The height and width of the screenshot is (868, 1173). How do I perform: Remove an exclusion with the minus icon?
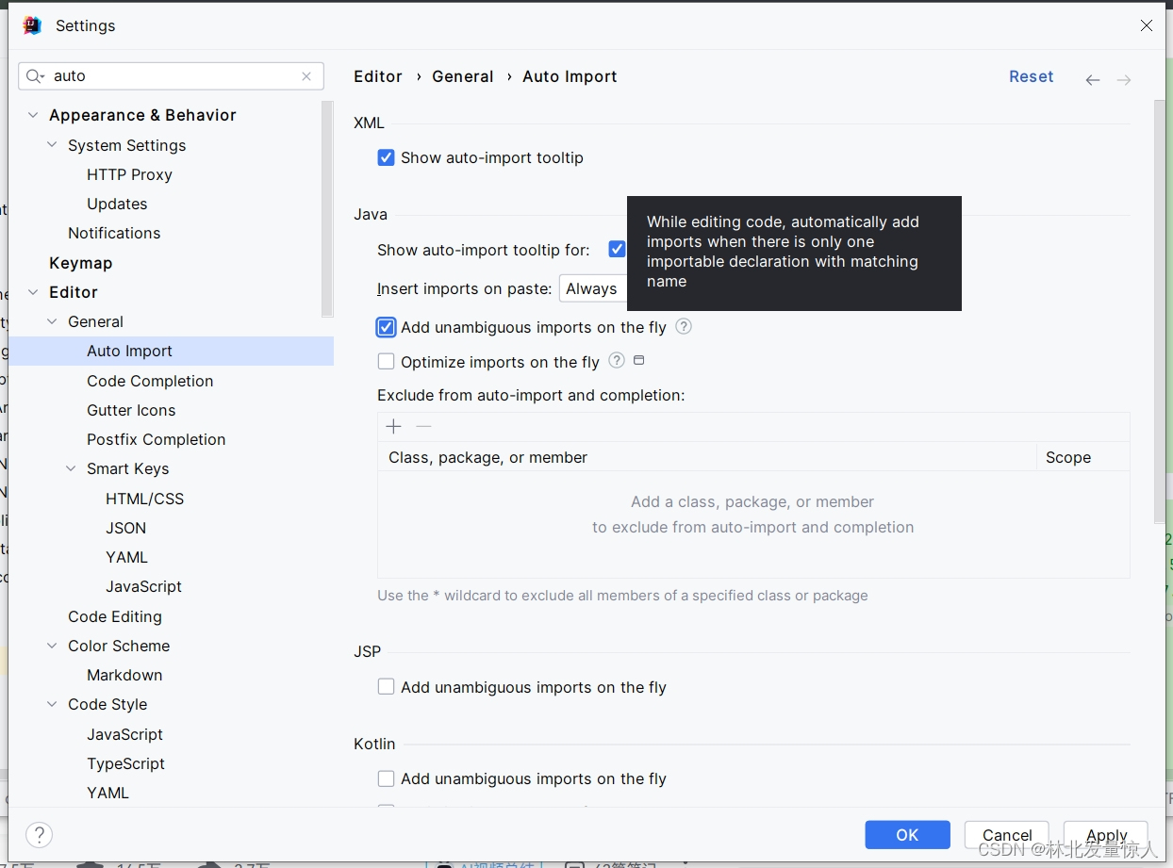pyautogui.click(x=423, y=426)
